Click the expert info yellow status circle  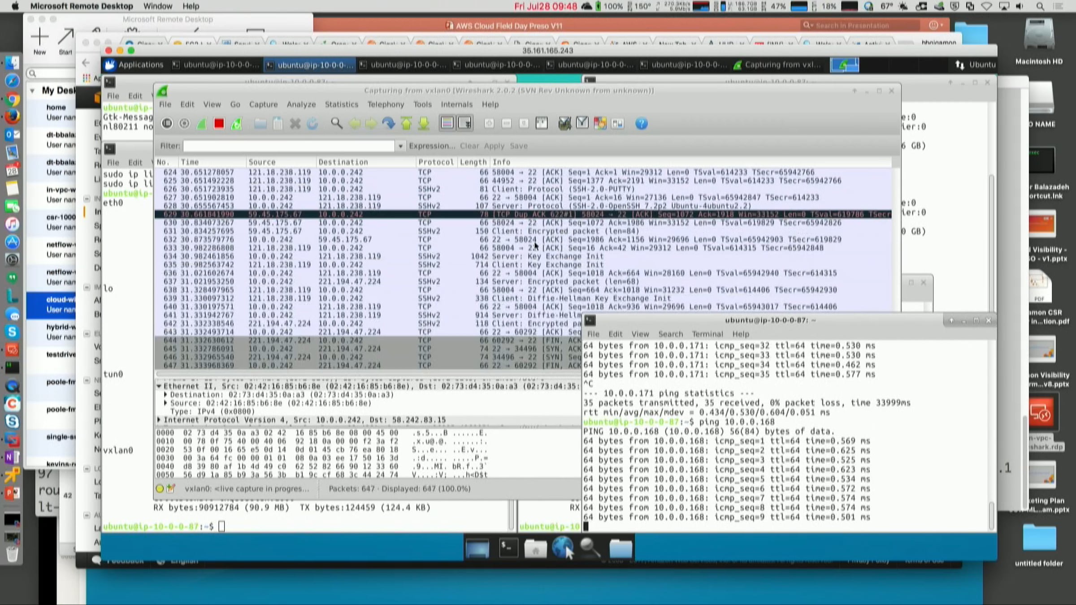pos(160,488)
